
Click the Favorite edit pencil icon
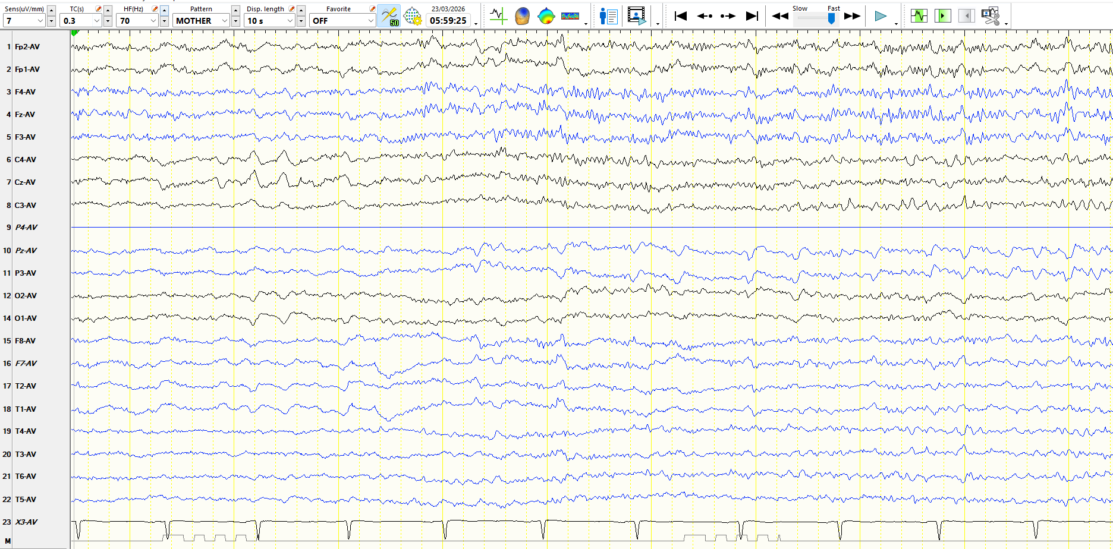tap(373, 9)
